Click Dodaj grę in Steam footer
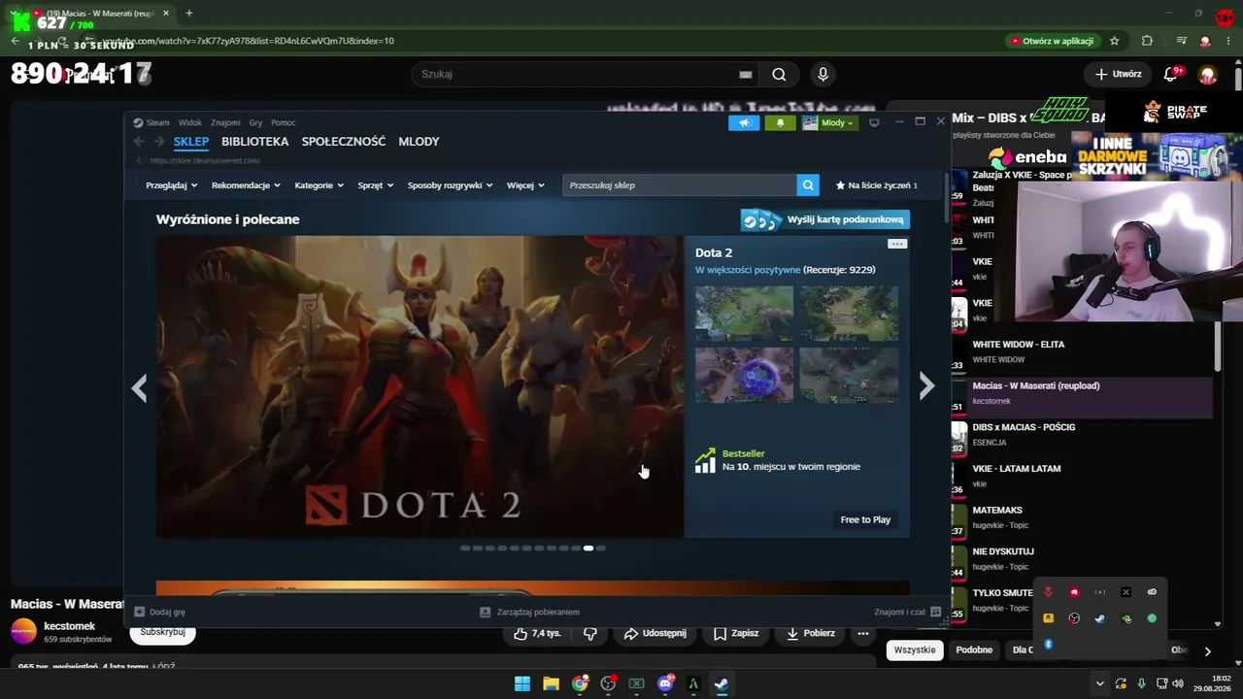This screenshot has width=1243, height=699. (160, 613)
